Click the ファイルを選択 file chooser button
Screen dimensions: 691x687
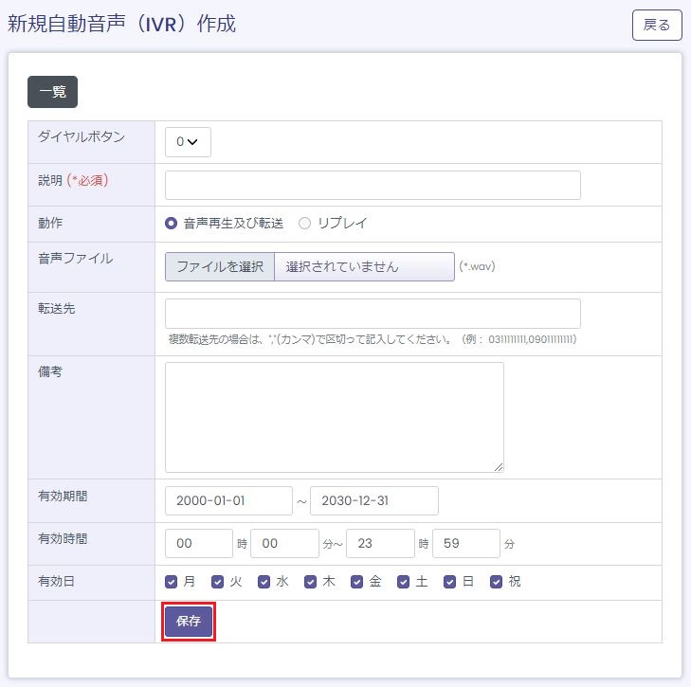[x=220, y=267]
